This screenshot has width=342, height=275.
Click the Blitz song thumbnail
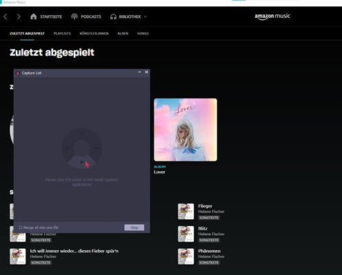[x=186, y=234]
